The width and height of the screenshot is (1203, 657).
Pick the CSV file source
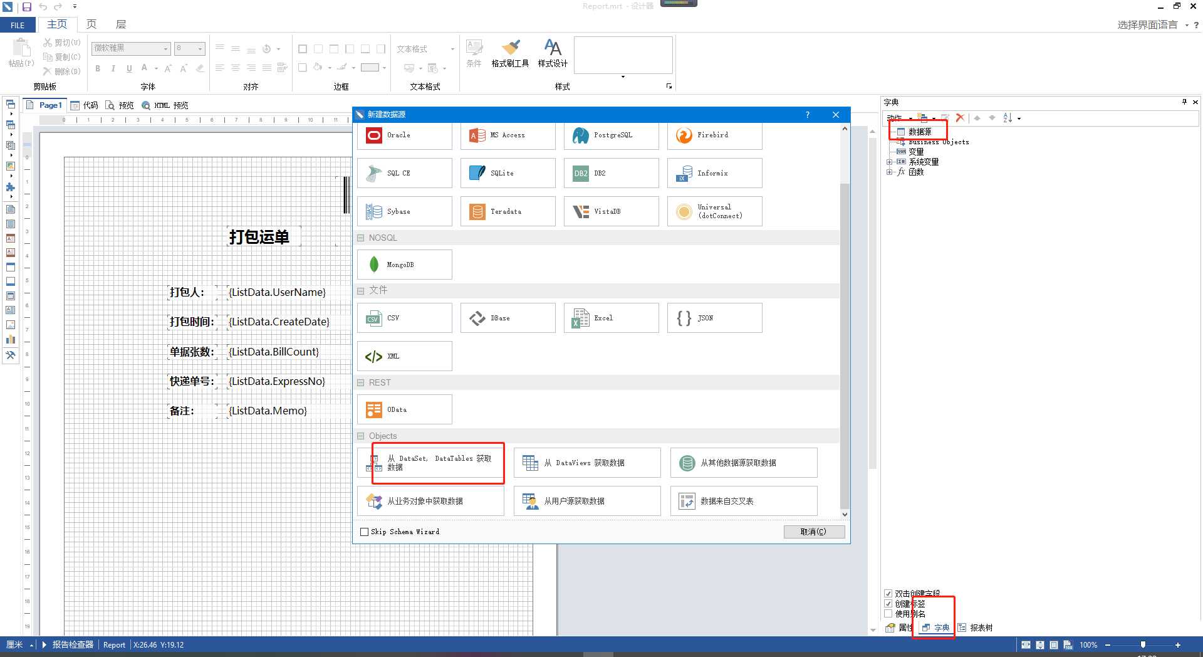404,318
